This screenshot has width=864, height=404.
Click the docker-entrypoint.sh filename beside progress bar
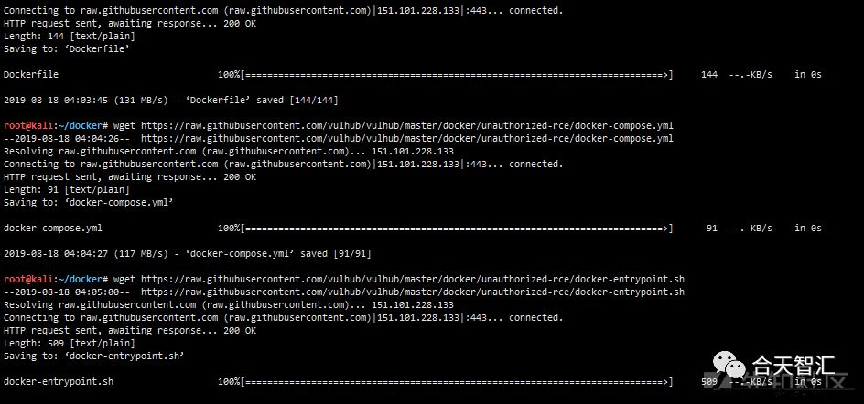59,381
